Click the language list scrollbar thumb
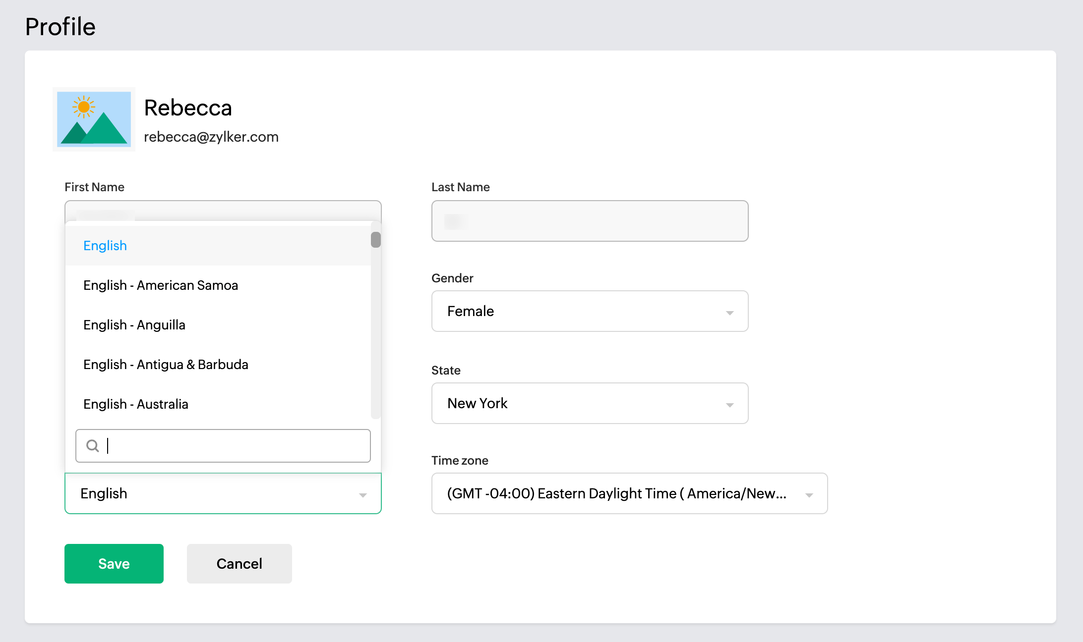Viewport: 1083px width, 642px height. 376,240
